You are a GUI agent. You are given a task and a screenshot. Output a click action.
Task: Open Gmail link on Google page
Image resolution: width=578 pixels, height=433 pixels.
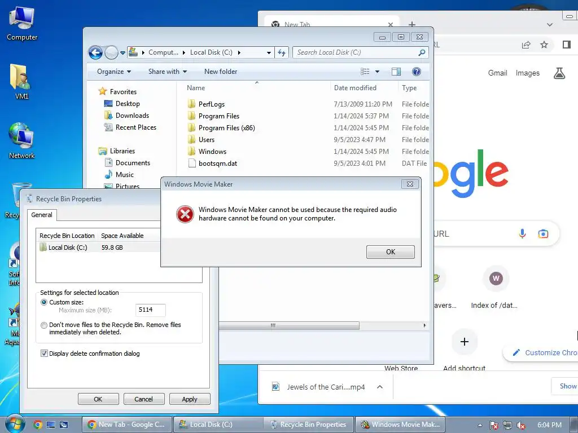tap(498, 73)
